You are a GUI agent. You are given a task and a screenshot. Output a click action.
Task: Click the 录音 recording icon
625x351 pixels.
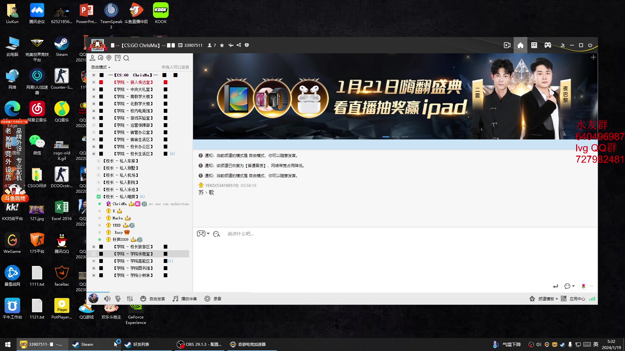[207, 298]
